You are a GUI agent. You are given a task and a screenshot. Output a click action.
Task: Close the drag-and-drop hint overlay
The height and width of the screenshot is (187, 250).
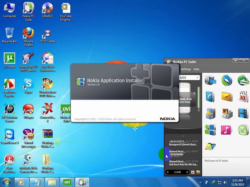pyautogui.click(x=194, y=93)
